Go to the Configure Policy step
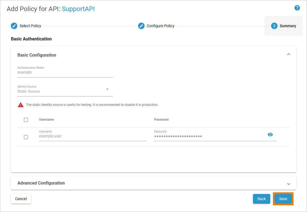 tap(160, 26)
